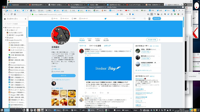Switch to the Media tab

[107, 46]
